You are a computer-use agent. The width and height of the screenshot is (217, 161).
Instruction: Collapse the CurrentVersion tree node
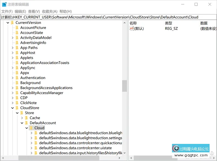click(x=8, y=23)
